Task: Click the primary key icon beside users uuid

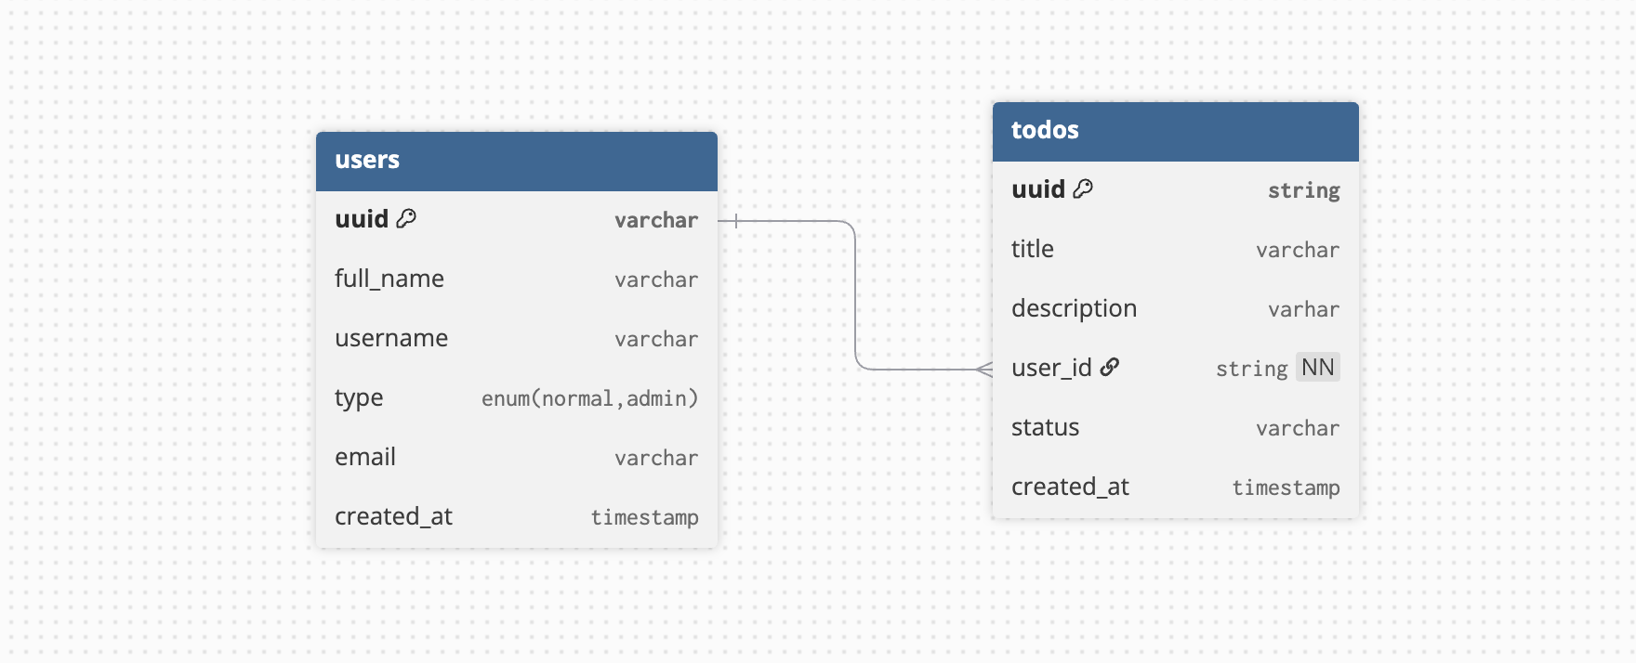Action: pyautogui.click(x=406, y=219)
